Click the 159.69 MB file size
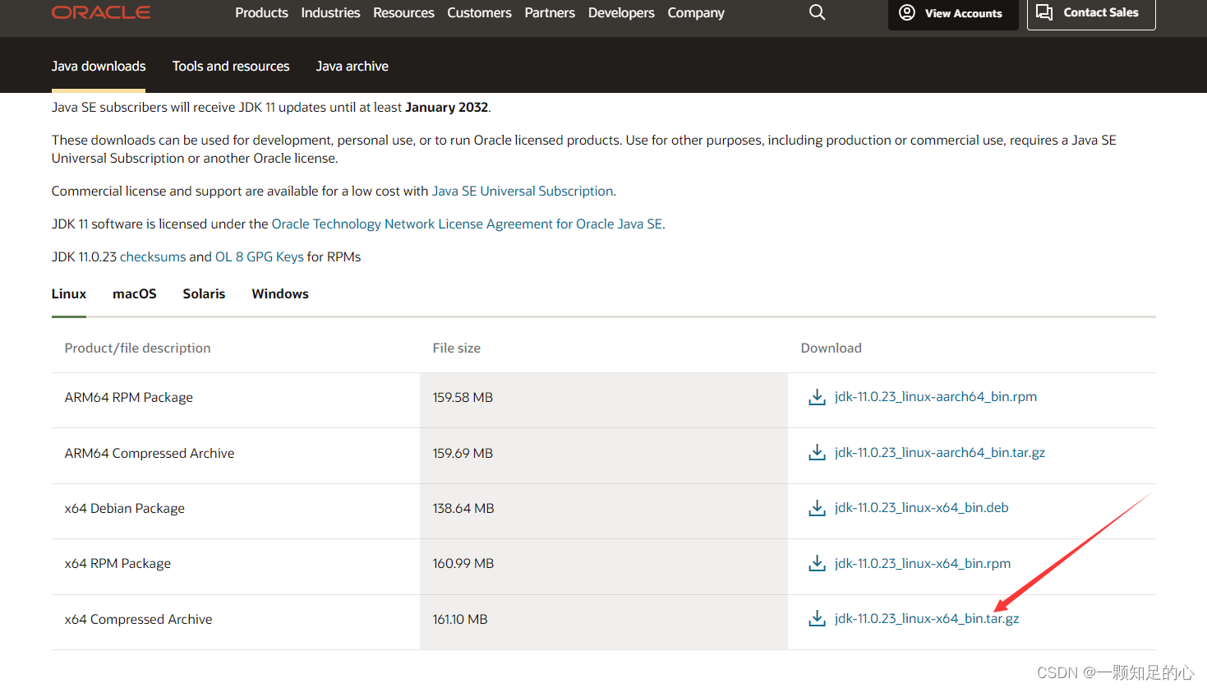 coord(463,453)
